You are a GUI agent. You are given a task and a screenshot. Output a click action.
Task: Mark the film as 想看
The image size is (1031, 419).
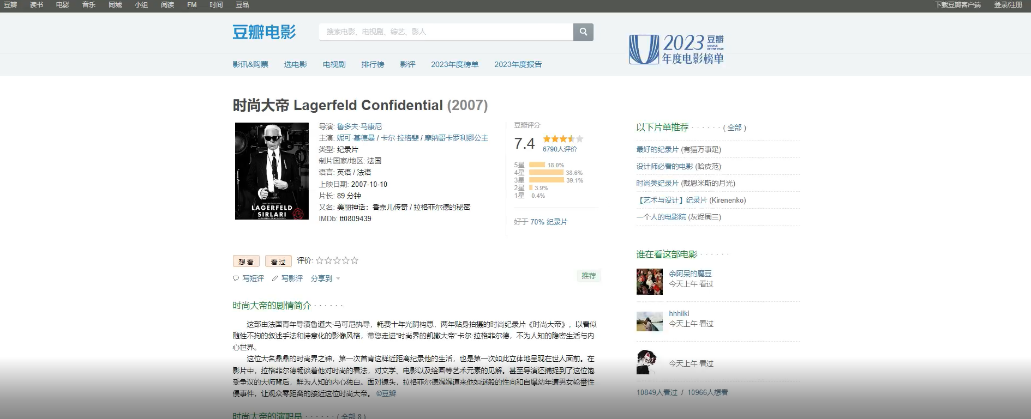(x=246, y=262)
